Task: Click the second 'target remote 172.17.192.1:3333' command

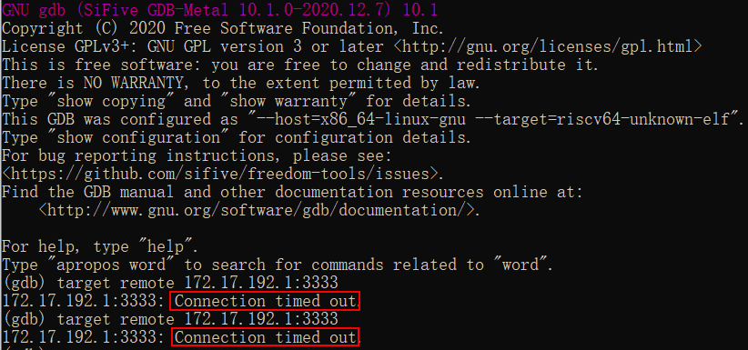Action: coord(197,319)
